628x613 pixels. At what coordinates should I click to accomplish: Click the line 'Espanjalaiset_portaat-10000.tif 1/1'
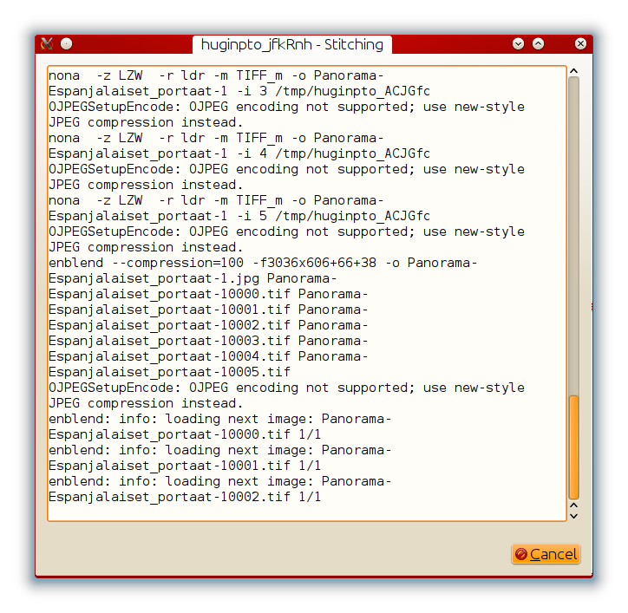[x=185, y=434]
